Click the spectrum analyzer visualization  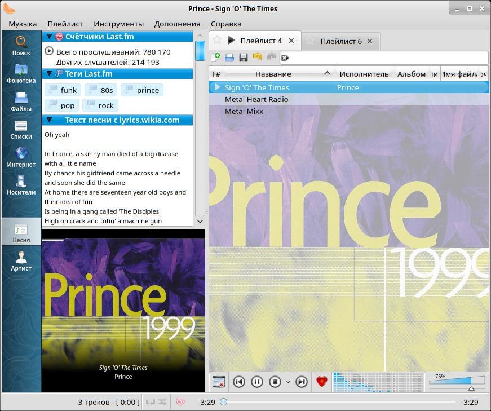coord(378,382)
